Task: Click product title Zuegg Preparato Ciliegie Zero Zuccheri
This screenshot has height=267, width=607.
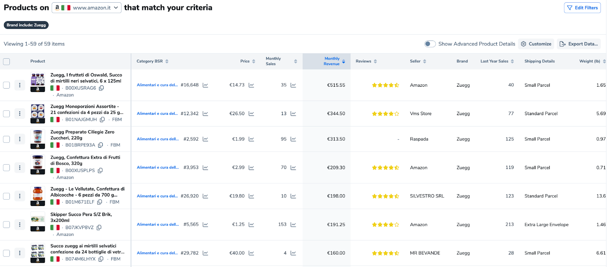Action: pos(82,135)
